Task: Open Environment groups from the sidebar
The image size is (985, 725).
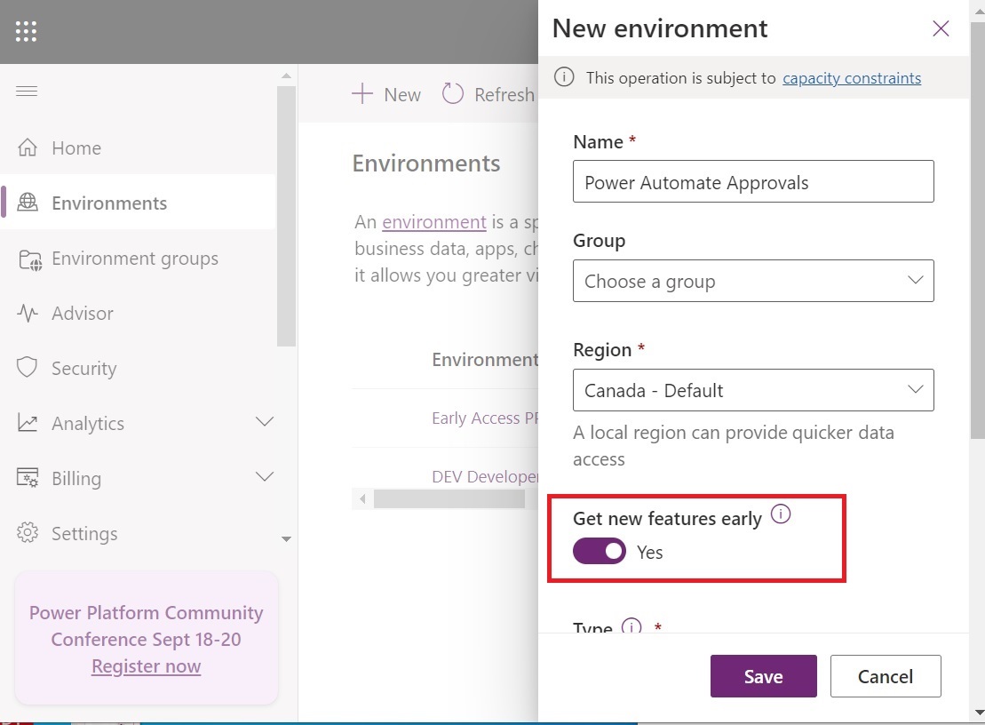Action: (27, 259)
